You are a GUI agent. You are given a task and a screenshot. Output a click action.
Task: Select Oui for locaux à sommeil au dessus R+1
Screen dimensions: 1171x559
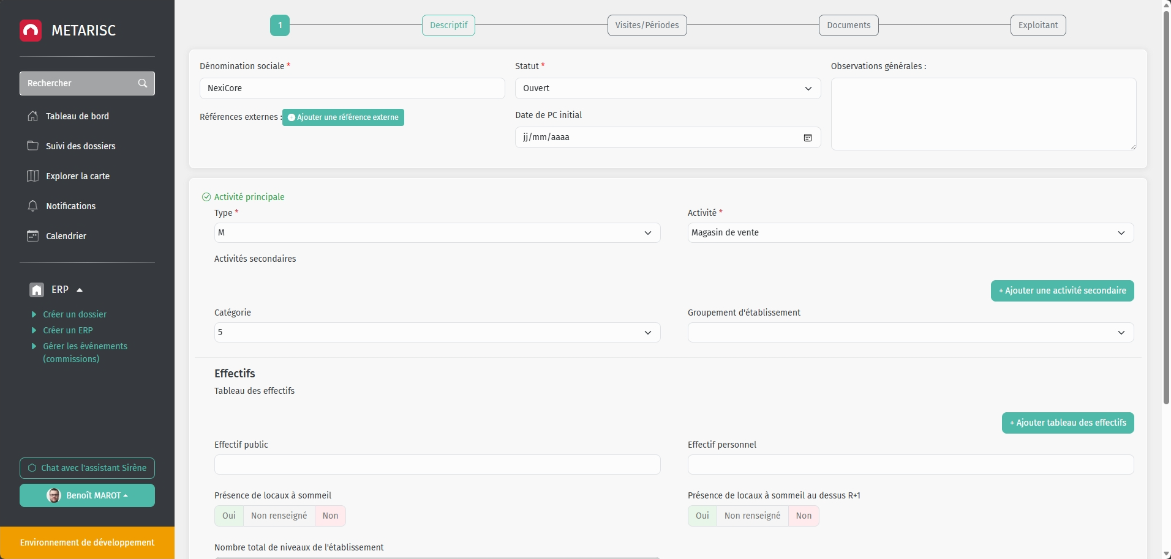click(x=702, y=516)
